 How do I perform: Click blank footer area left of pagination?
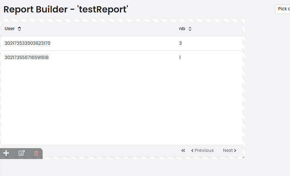tap(111, 150)
